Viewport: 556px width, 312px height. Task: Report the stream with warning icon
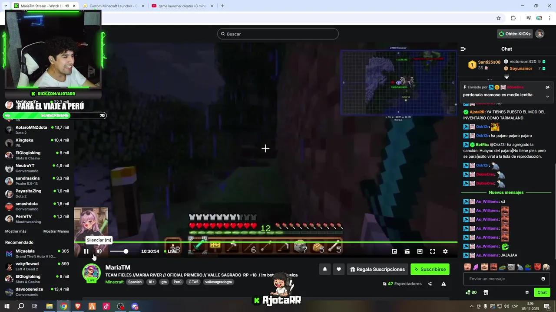(443, 284)
